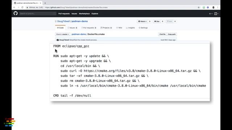Open the Projects tab

pyautogui.click(x=106, y=28)
